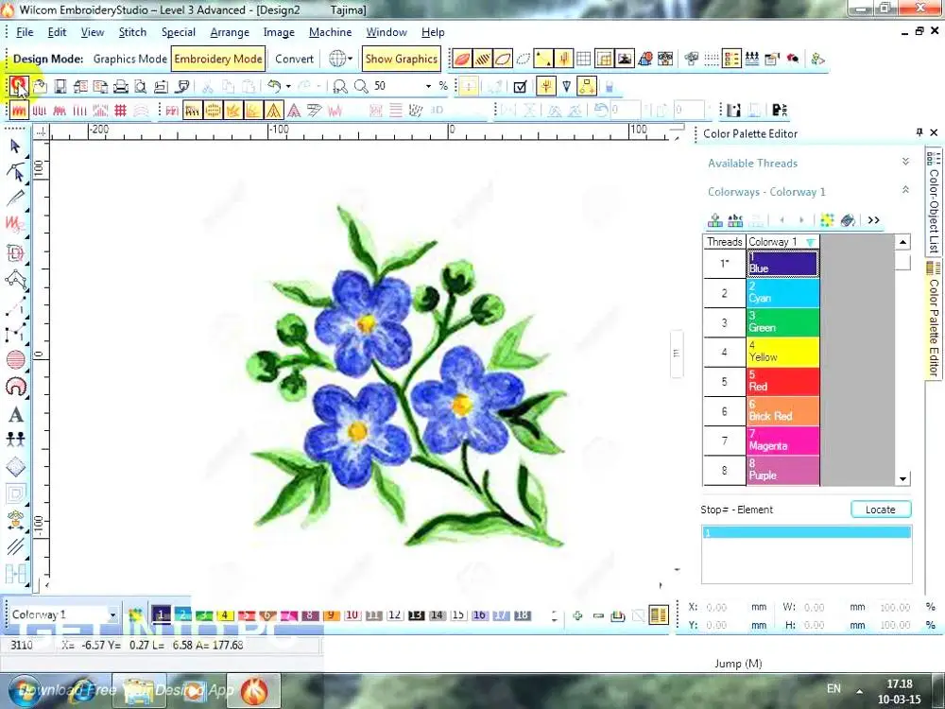Screen dimensions: 945x709
Task: Select the Yellow thread swatch in palette
Action: pos(782,353)
